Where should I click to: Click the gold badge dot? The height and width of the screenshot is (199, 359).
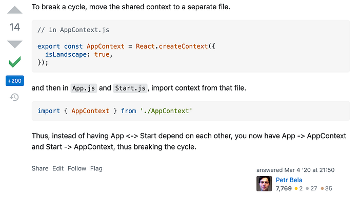296,188
